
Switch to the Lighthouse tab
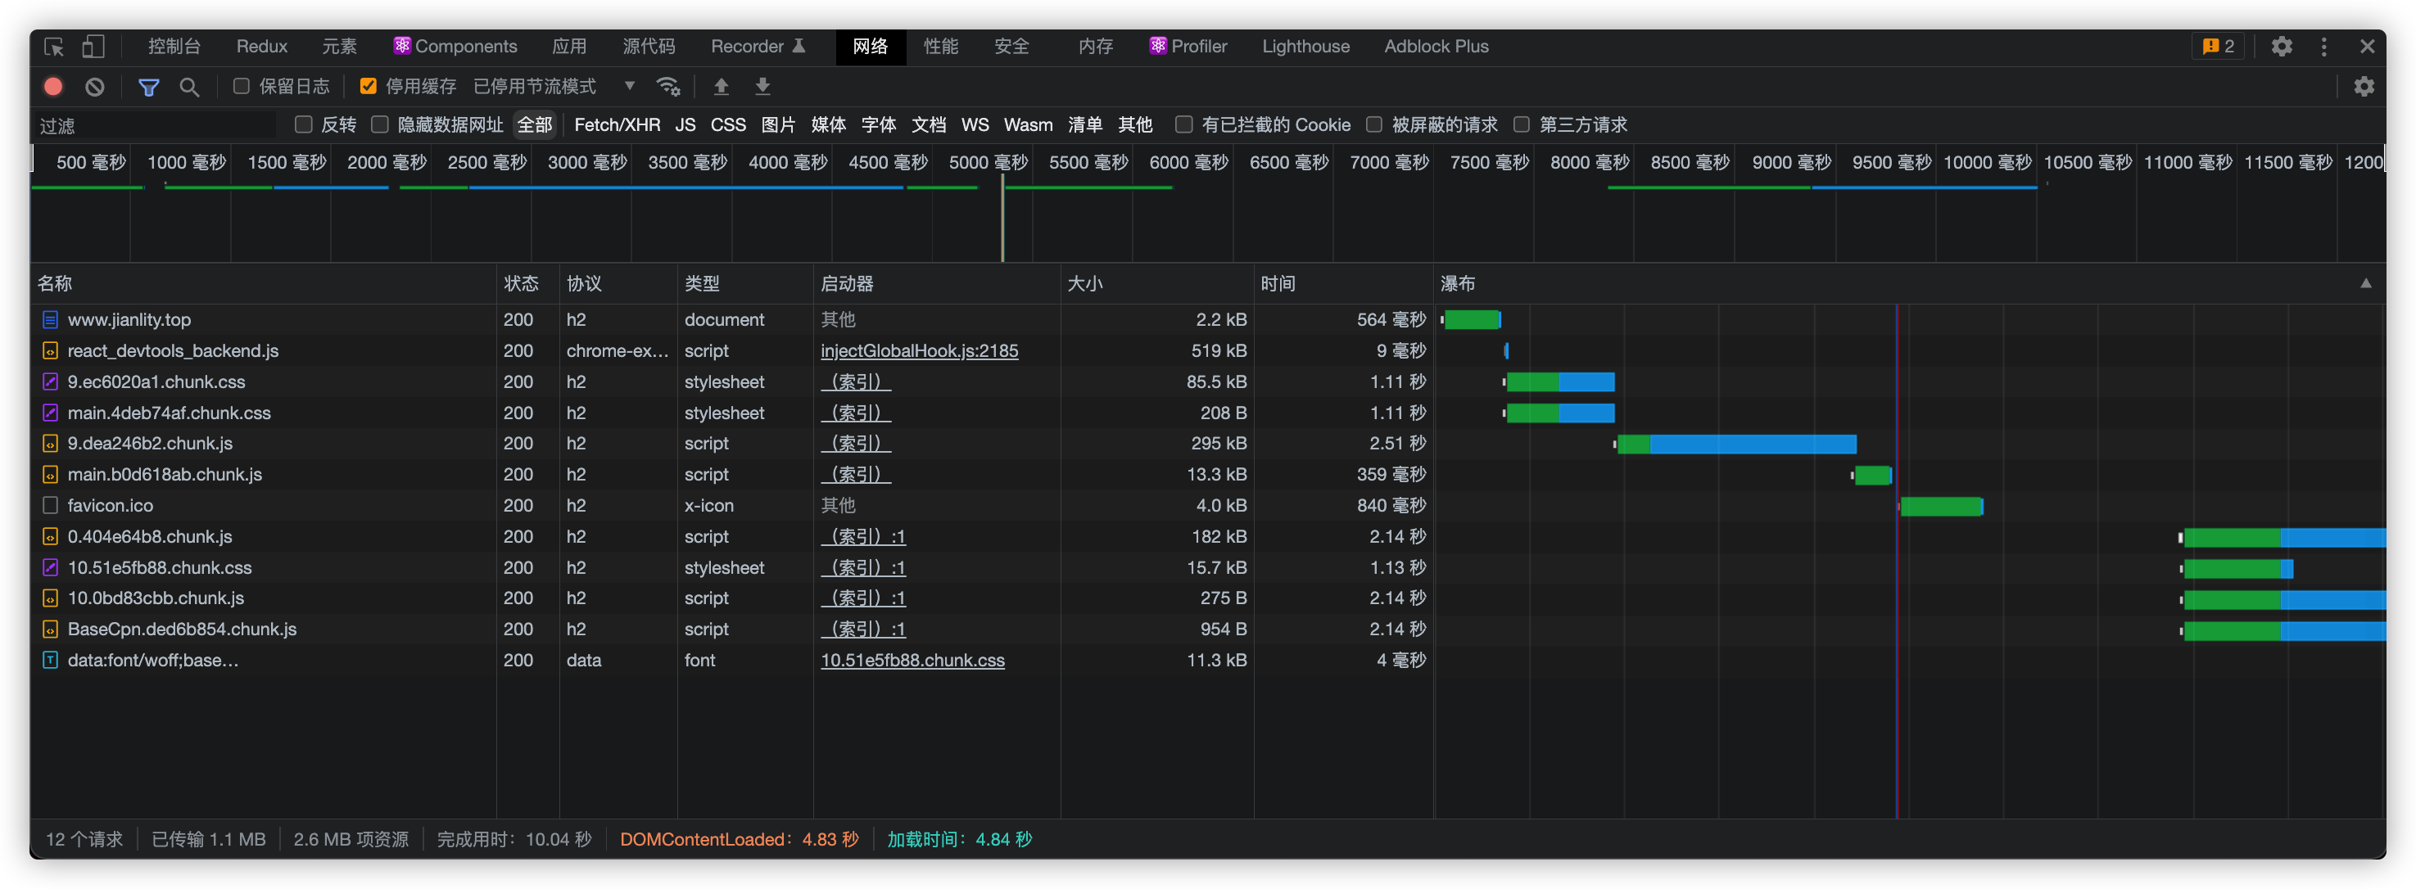coord(1305,46)
